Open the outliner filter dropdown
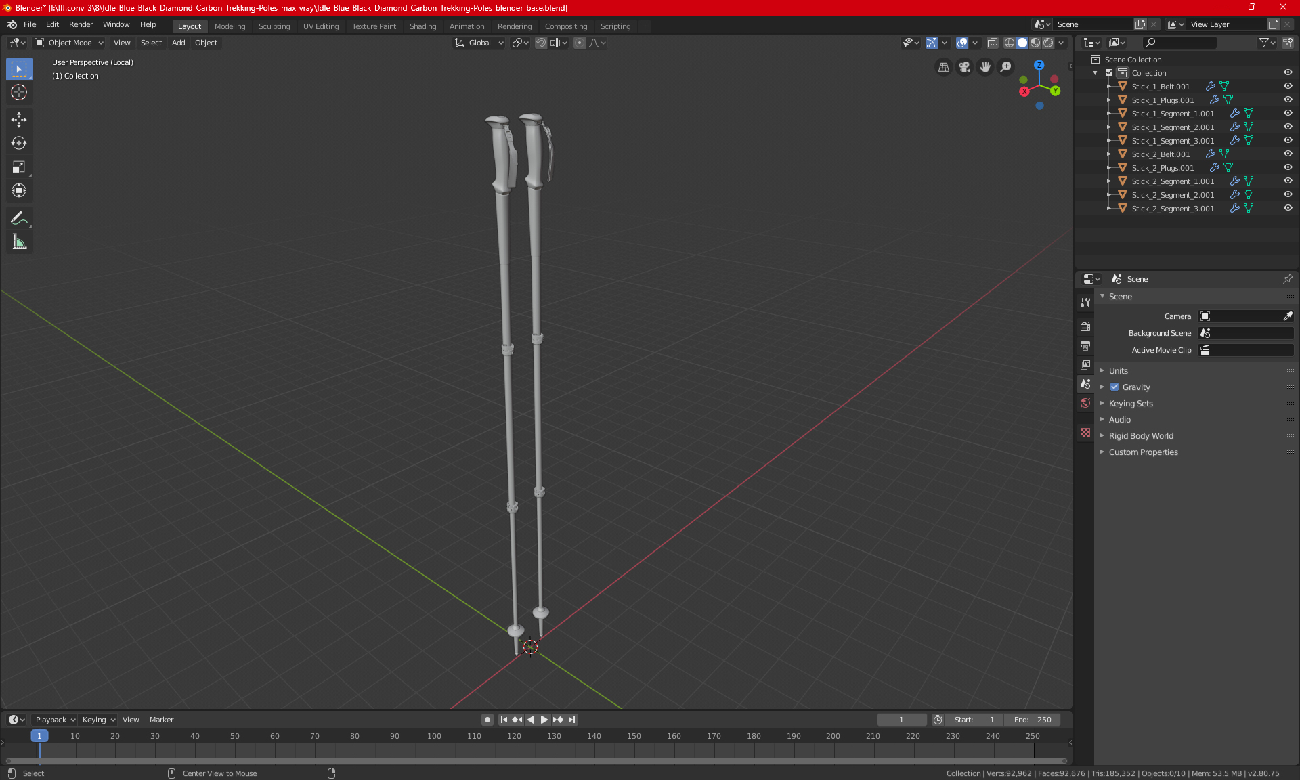This screenshot has width=1300, height=780. (x=1267, y=43)
